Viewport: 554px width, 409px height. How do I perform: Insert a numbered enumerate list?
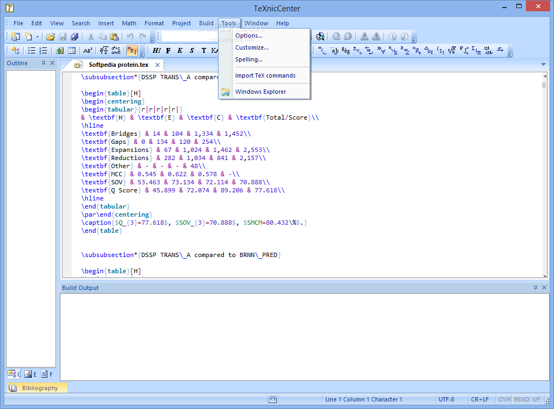tap(43, 51)
